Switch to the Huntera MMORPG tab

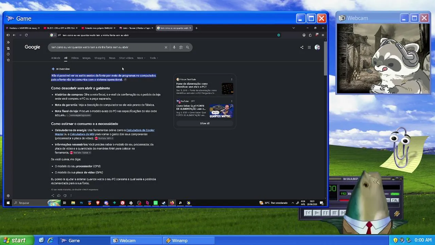coord(23,28)
